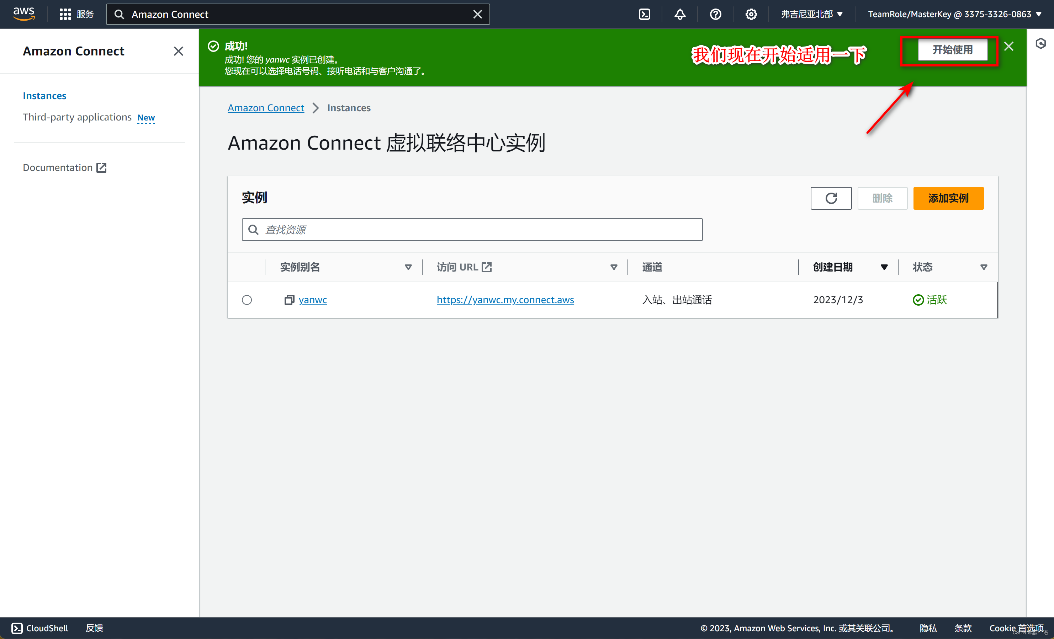Screen dimensions: 1054x639
Task: Dismiss the green success banner
Action: click(x=1009, y=46)
